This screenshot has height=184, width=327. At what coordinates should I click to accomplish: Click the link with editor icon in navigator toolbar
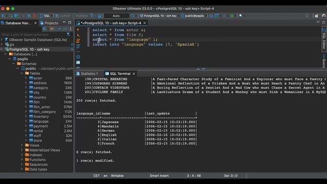tap(65, 29)
